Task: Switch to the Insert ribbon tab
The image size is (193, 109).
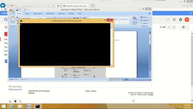Action: [27, 13]
